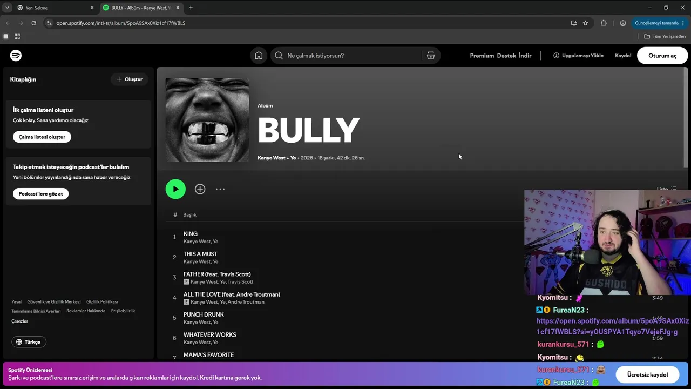Click Oluştur create button in library
This screenshot has width=691, height=389.
(x=130, y=79)
